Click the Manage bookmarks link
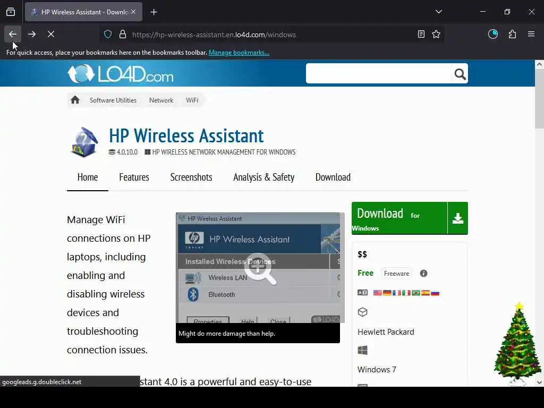Viewport: 544px width, 408px height. tap(239, 53)
